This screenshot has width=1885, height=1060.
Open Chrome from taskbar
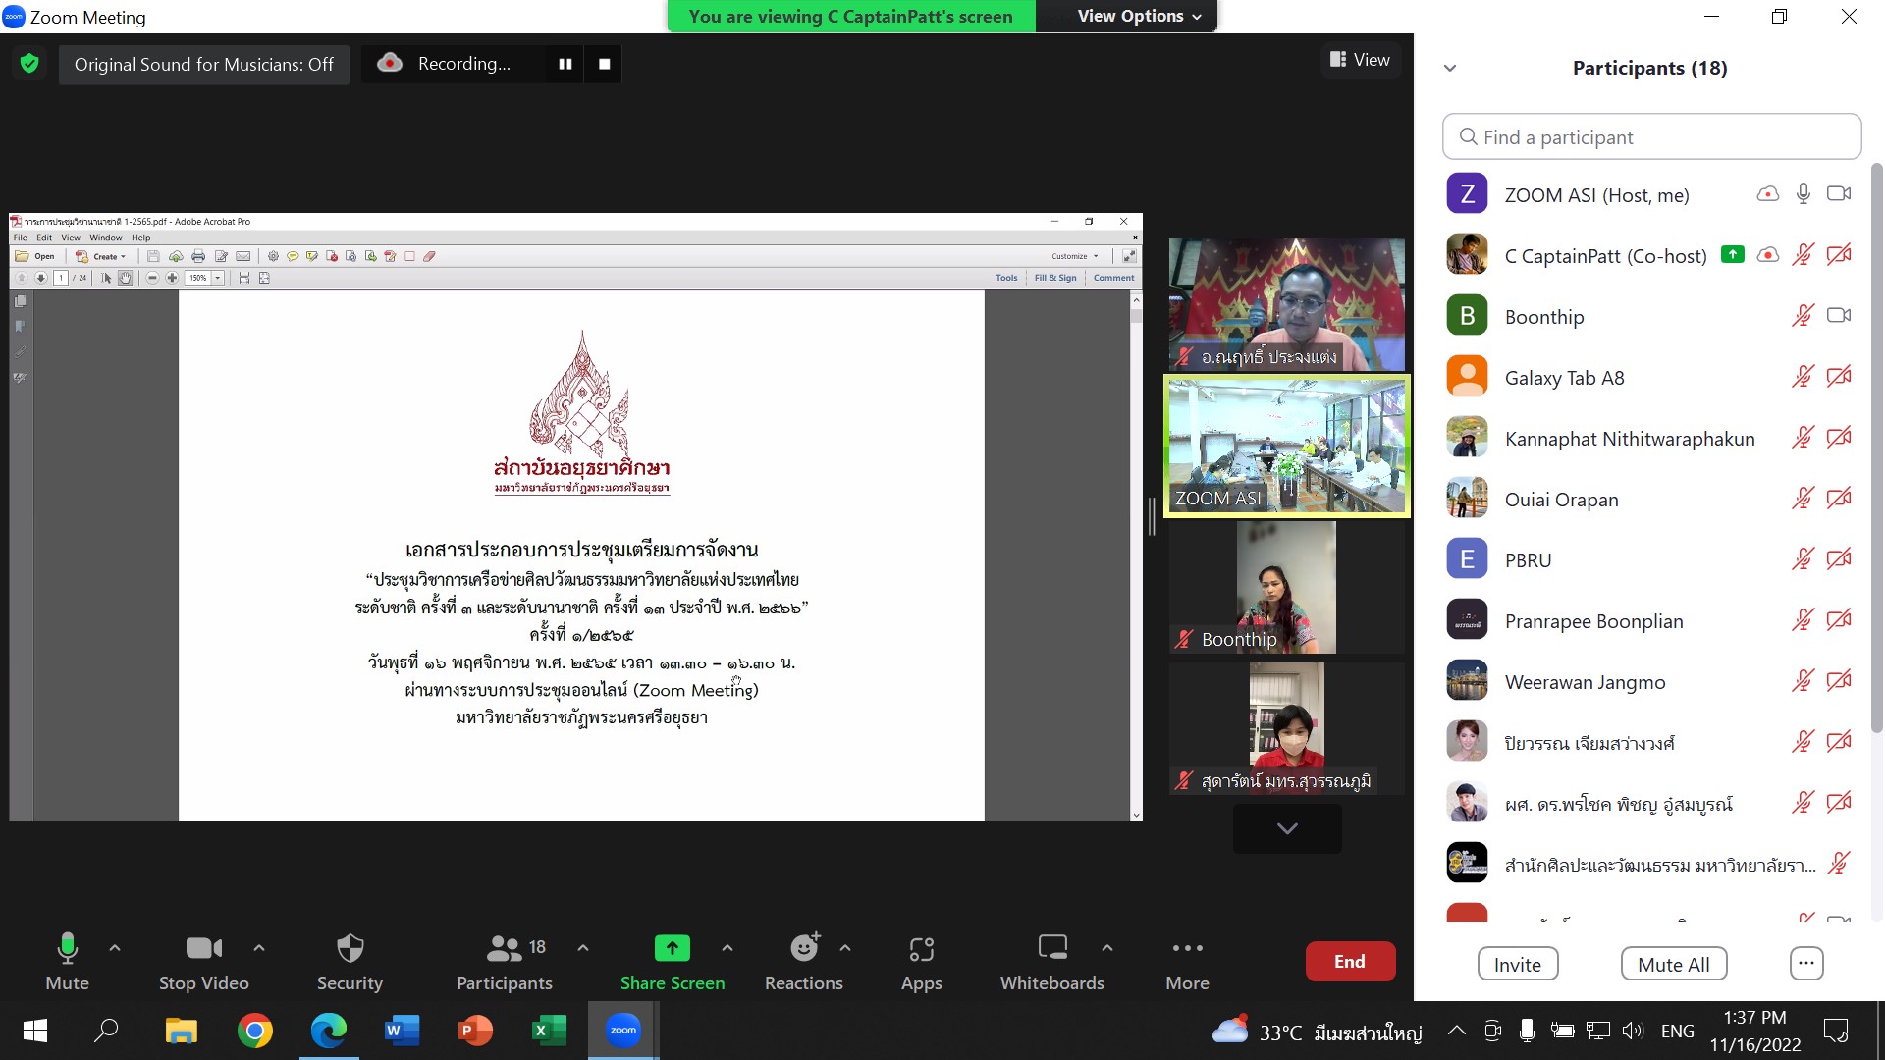254,1031
